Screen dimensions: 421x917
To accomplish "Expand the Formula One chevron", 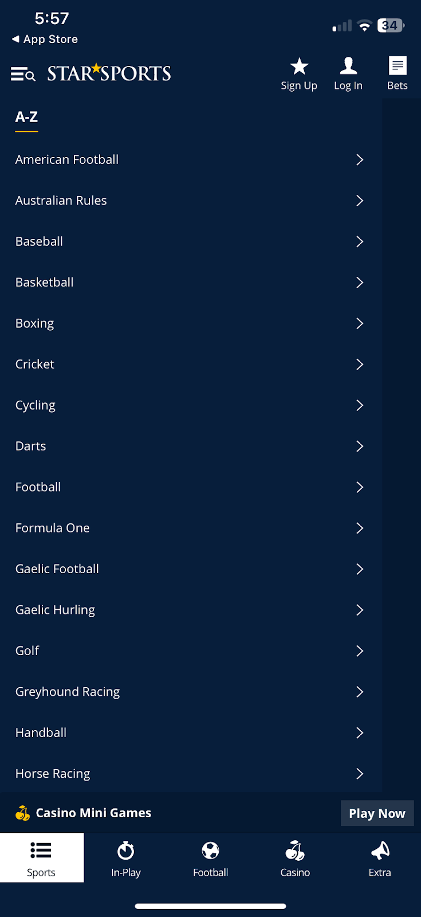I will click(360, 528).
